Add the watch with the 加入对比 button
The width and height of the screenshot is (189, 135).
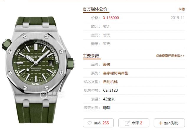[x=169, y=123]
